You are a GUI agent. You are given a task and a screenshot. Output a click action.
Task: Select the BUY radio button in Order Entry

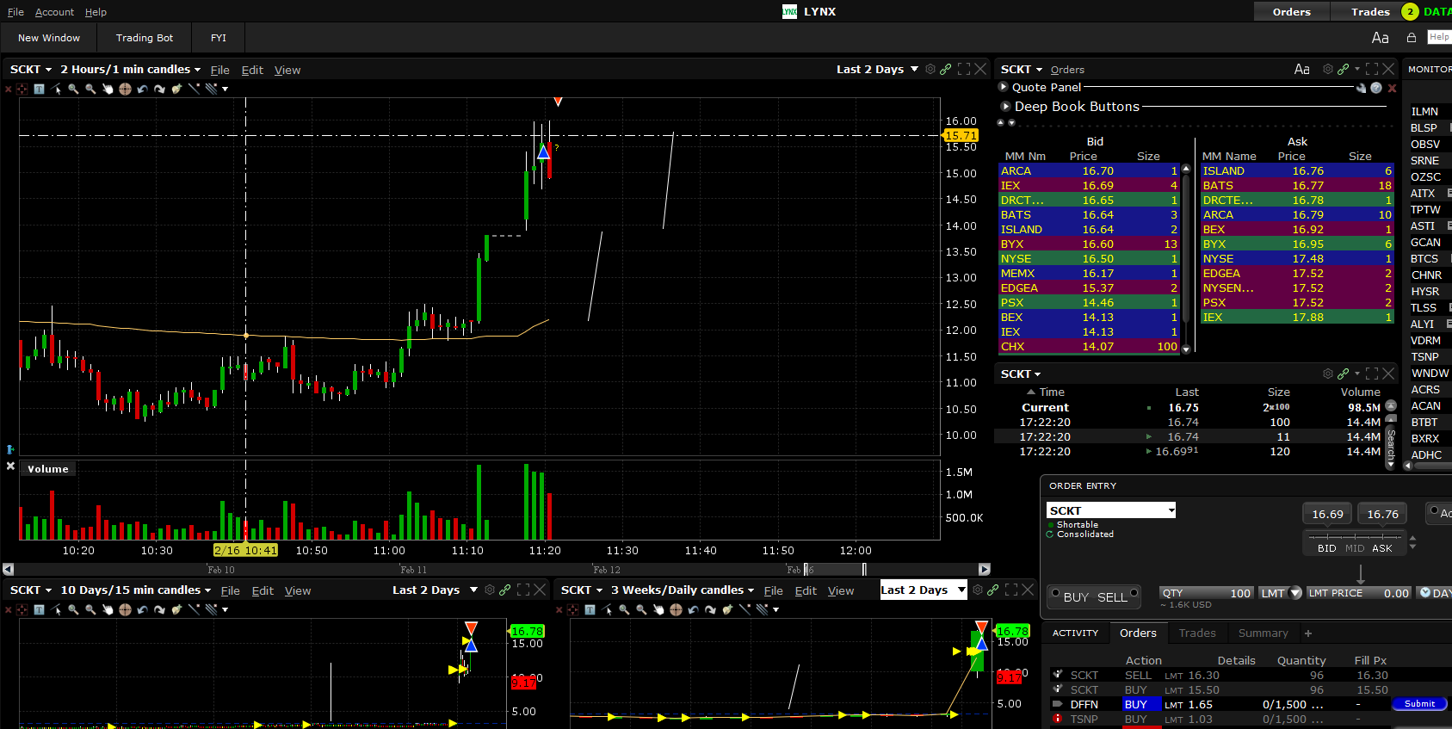1055,593
